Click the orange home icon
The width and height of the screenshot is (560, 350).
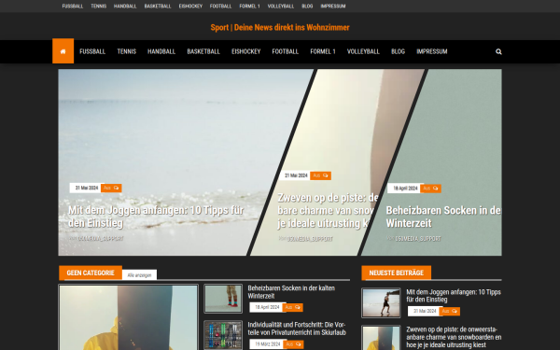(63, 51)
